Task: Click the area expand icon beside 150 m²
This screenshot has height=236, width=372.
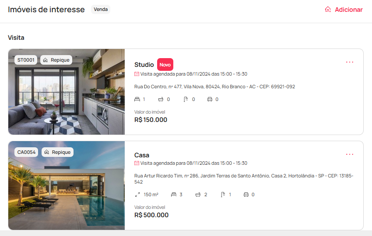Action: tap(137, 194)
